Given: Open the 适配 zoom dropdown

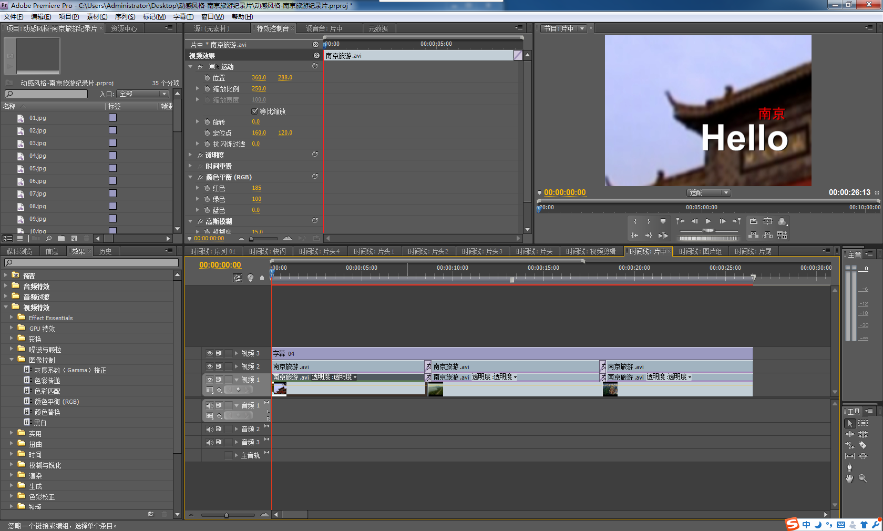Looking at the screenshot, I should click(709, 193).
